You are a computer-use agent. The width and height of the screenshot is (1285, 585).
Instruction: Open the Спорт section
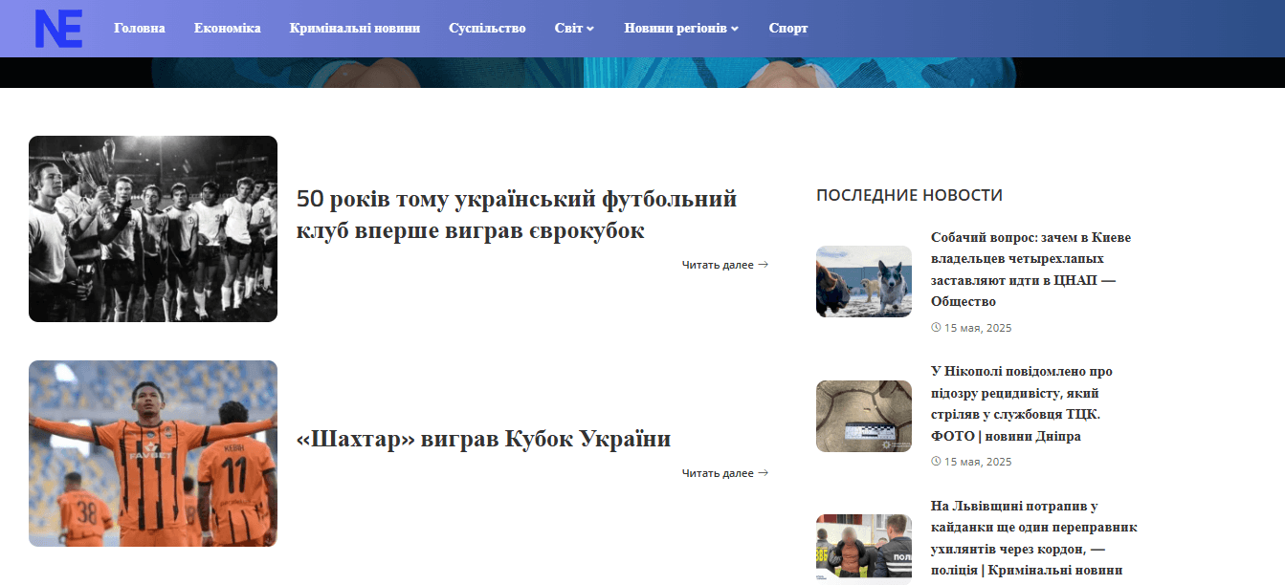(x=788, y=28)
